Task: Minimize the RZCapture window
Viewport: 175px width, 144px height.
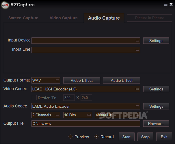Action: pos(166,5)
